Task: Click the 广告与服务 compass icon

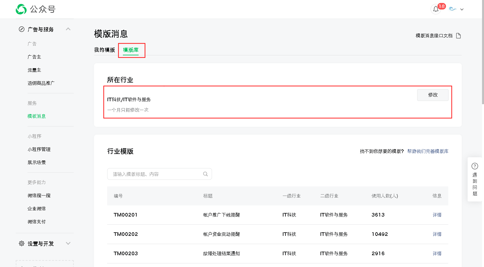Action: point(22,29)
